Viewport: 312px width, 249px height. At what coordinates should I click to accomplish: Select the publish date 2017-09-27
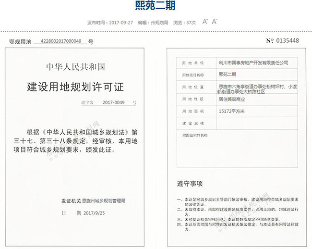(x=121, y=23)
